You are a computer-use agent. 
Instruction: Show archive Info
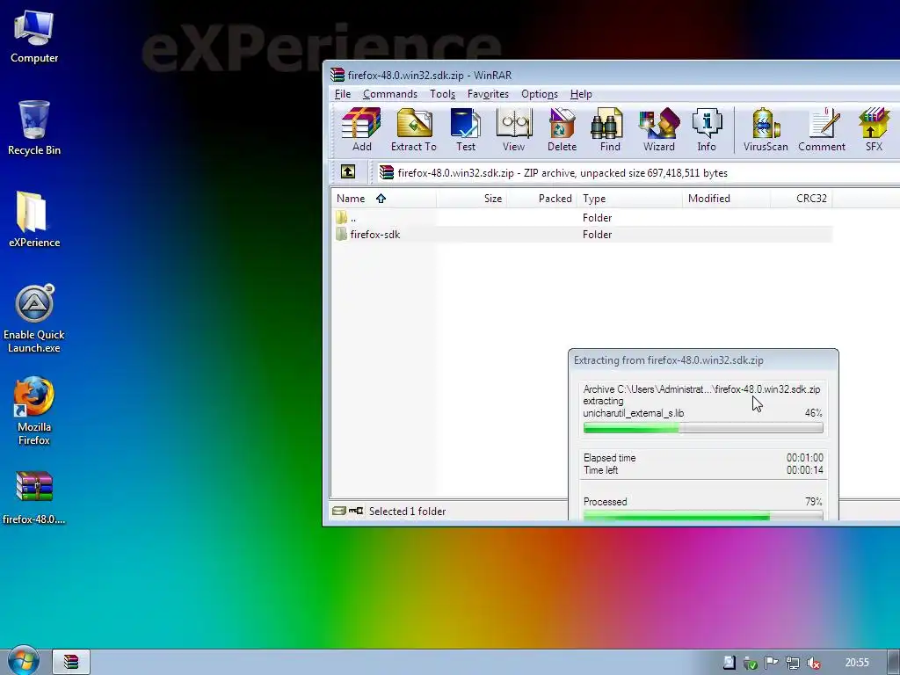click(x=707, y=130)
